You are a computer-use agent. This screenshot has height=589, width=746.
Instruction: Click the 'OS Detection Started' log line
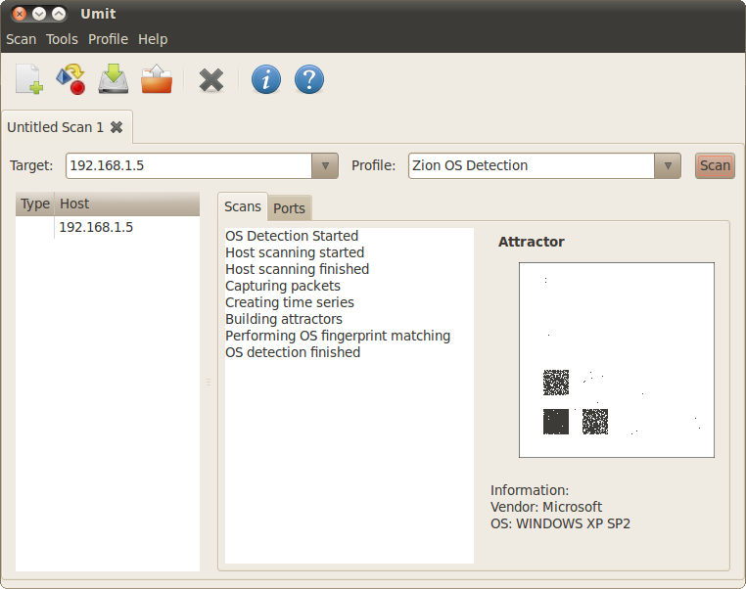[292, 236]
